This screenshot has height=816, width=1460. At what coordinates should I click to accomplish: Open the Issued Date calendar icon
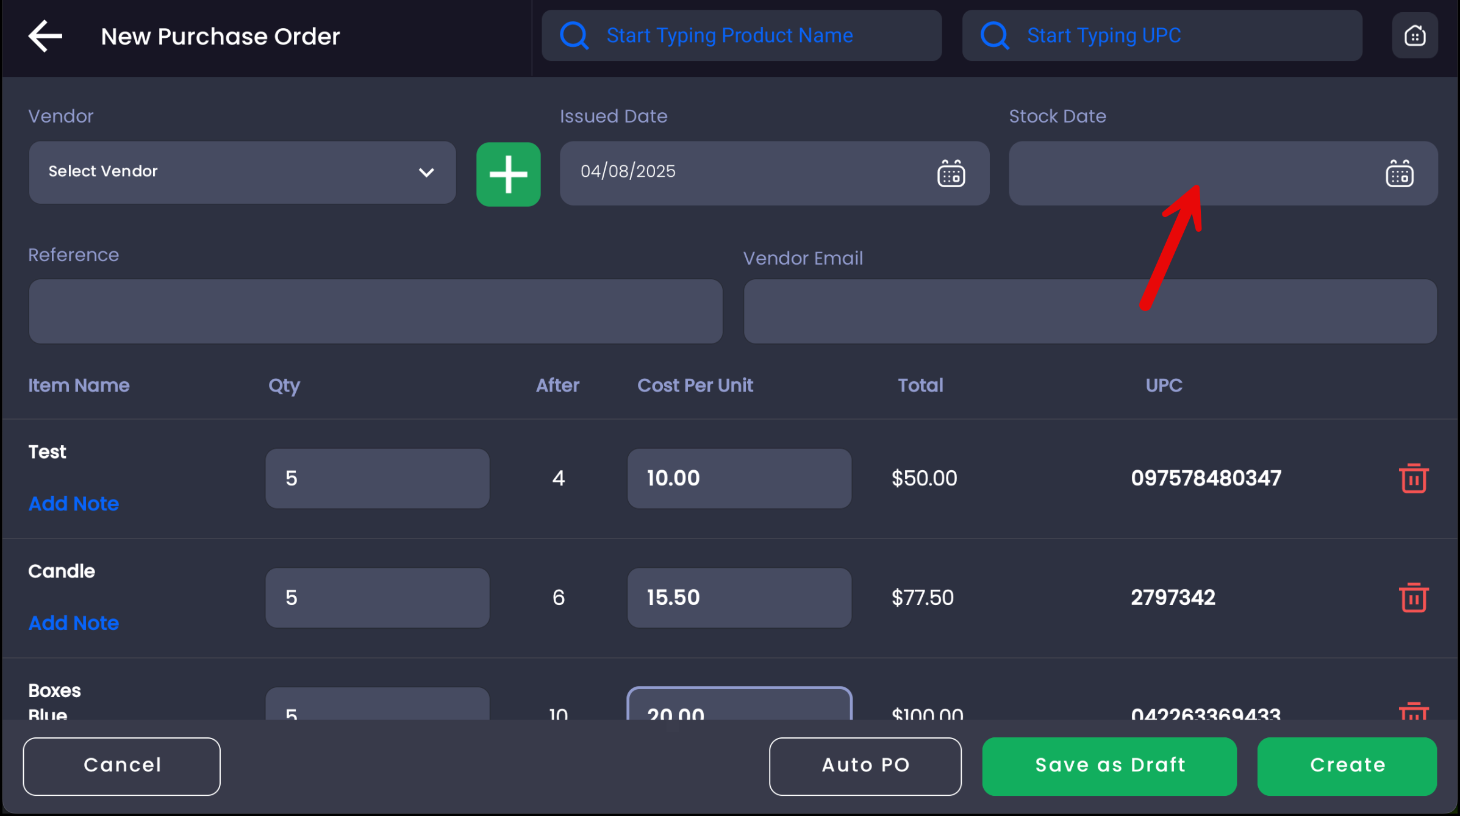coord(950,174)
